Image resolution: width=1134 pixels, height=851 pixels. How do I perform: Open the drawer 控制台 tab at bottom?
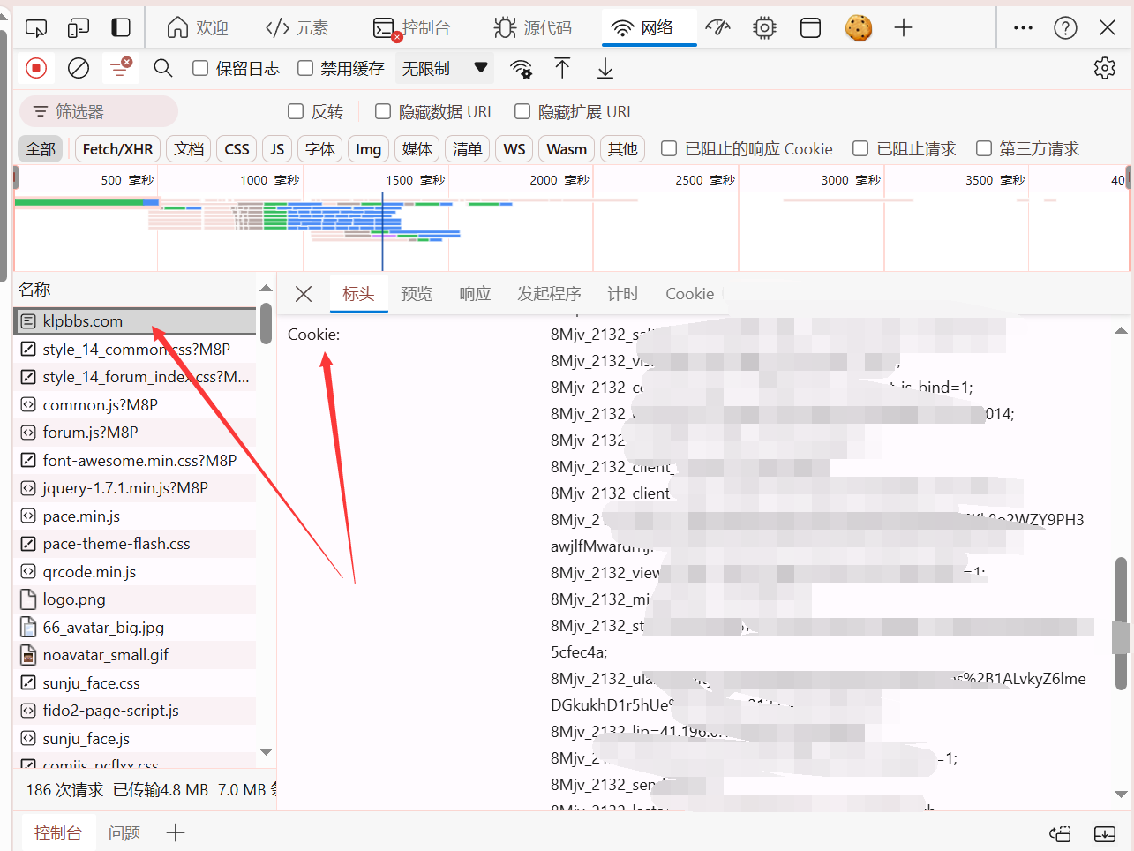tap(58, 832)
